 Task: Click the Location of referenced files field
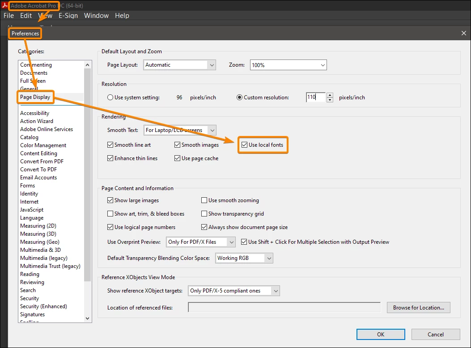click(284, 307)
